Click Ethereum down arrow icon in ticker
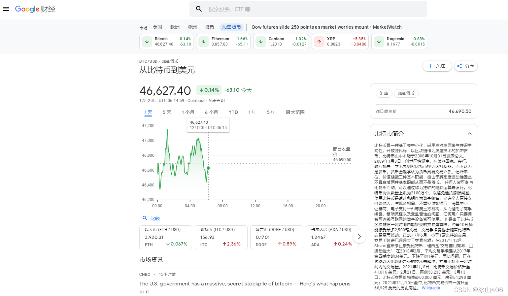Image resolution: width=508 pixels, height=296 pixels. [204, 42]
